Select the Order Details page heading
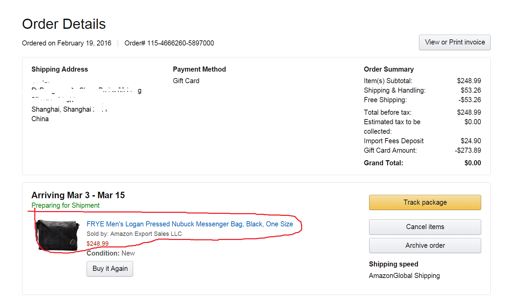The width and height of the screenshot is (509, 298). (x=64, y=24)
